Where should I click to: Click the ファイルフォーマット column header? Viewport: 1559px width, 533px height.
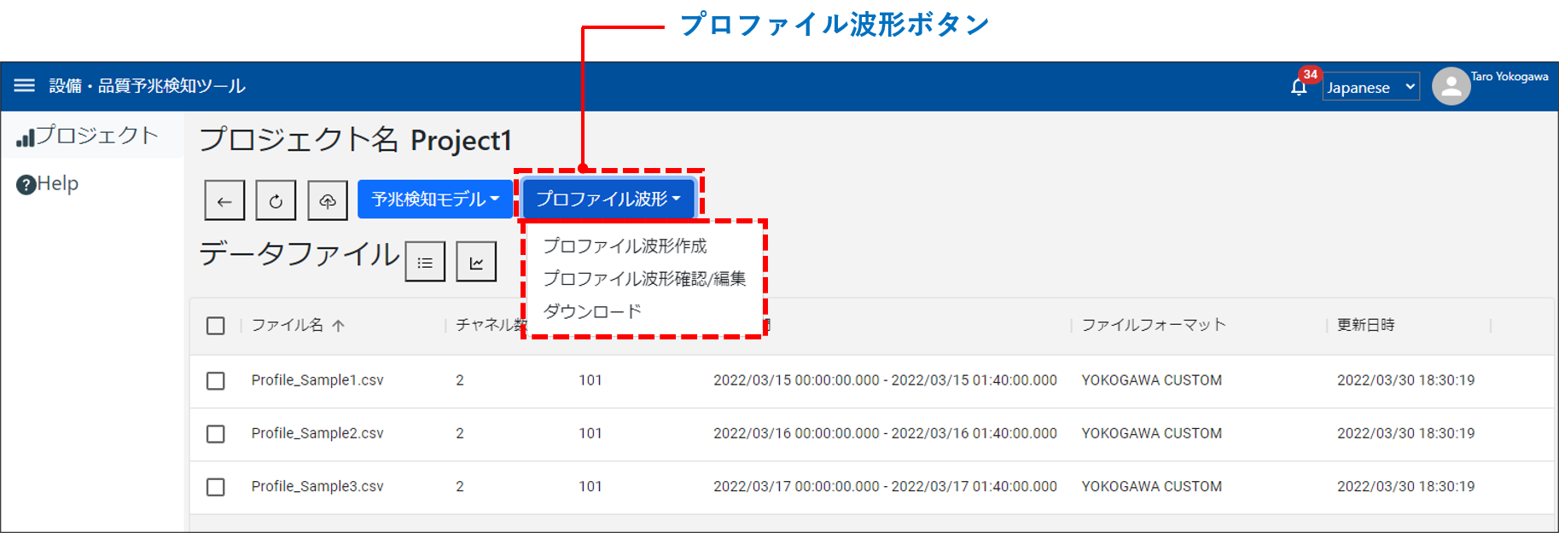(1154, 325)
